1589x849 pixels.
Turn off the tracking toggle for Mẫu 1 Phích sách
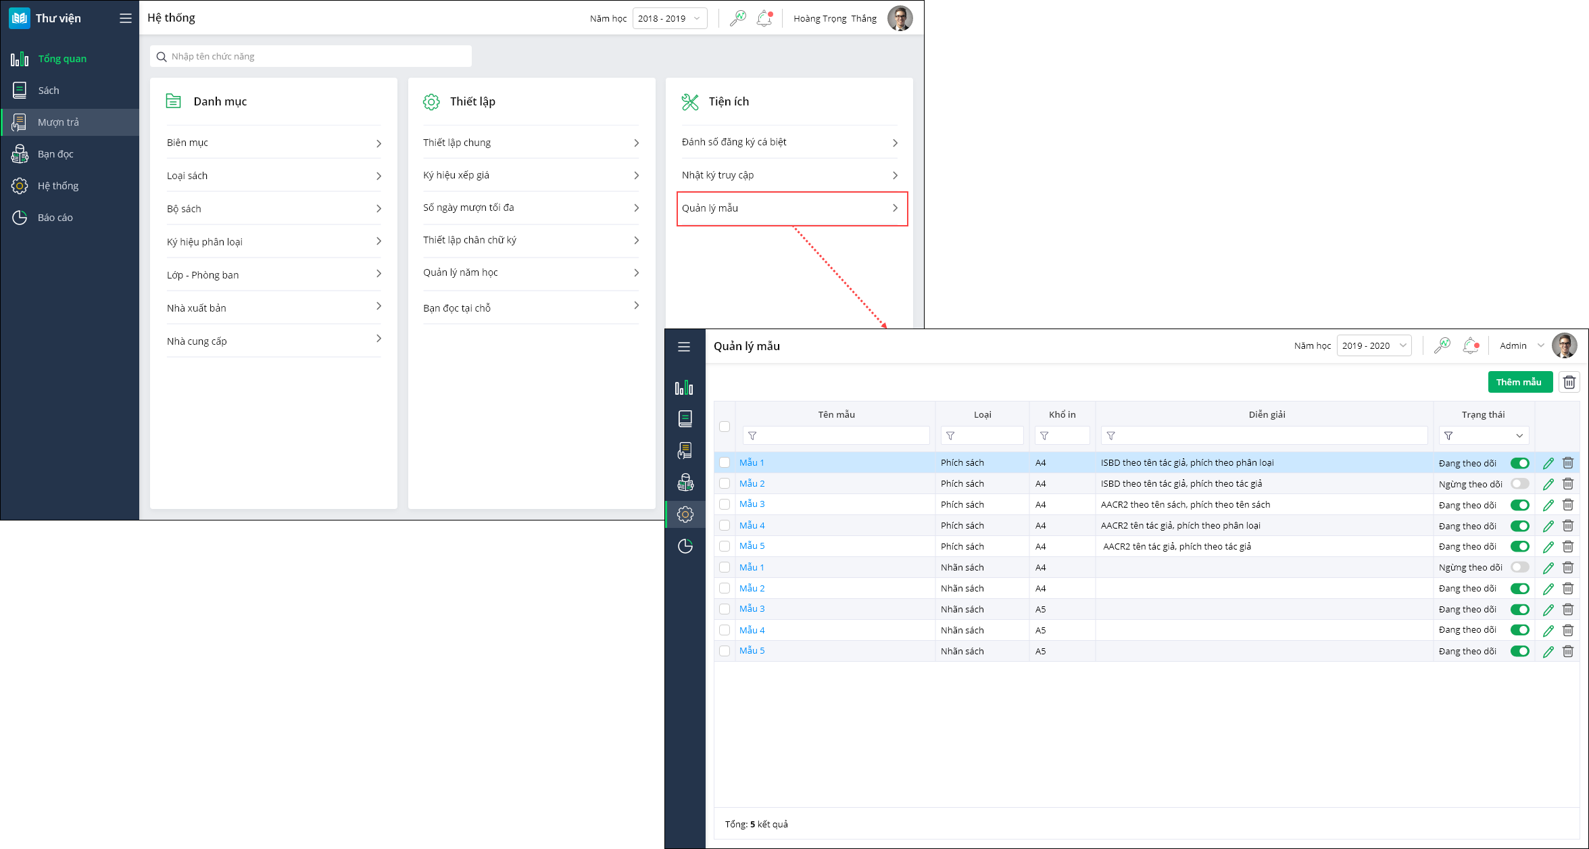pyautogui.click(x=1520, y=463)
